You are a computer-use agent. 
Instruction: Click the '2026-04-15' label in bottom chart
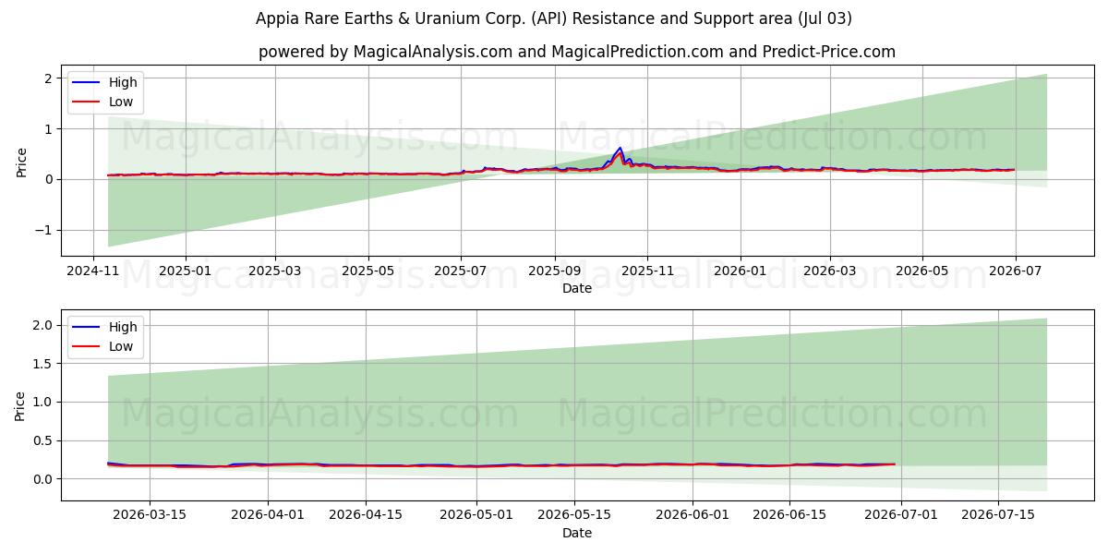point(365,517)
